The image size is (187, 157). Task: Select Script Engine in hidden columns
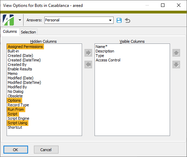pos(18,118)
